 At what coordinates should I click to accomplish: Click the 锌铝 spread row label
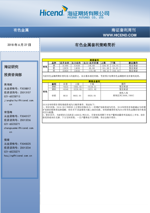tap(54, 96)
